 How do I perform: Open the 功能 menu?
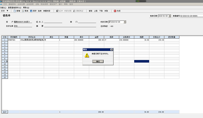click(x=3, y=8)
